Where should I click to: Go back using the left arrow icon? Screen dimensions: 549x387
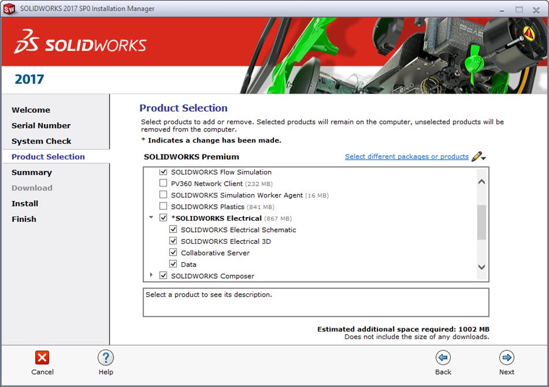tap(443, 357)
